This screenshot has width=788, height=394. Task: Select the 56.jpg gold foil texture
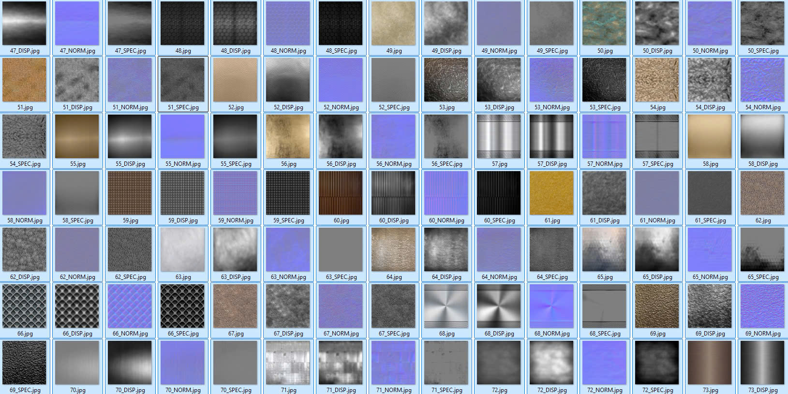[288, 136]
